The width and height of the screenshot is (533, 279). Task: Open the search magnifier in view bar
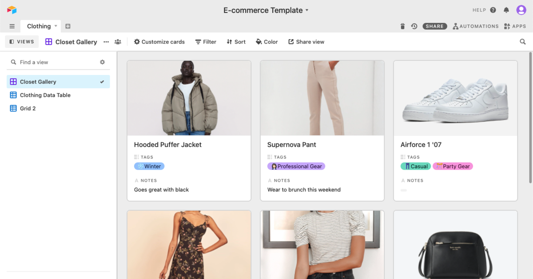pos(523,42)
